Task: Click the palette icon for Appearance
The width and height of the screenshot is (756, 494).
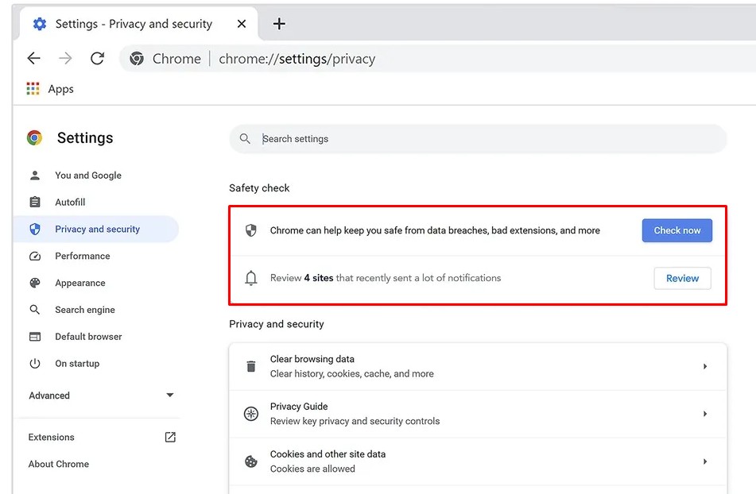Action: 35,283
